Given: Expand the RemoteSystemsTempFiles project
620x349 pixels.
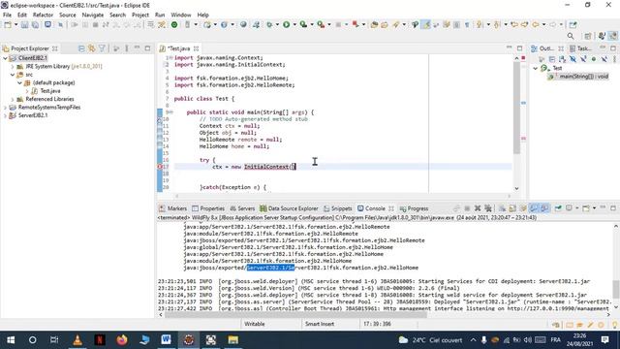Looking at the screenshot, I should (x=5, y=108).
